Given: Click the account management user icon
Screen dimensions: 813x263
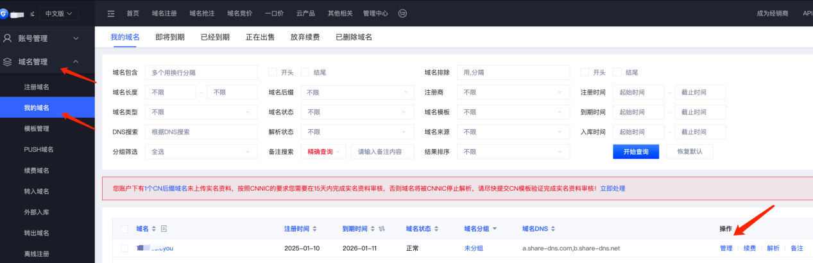Looking at the screenshot, I should coord(8,38).
